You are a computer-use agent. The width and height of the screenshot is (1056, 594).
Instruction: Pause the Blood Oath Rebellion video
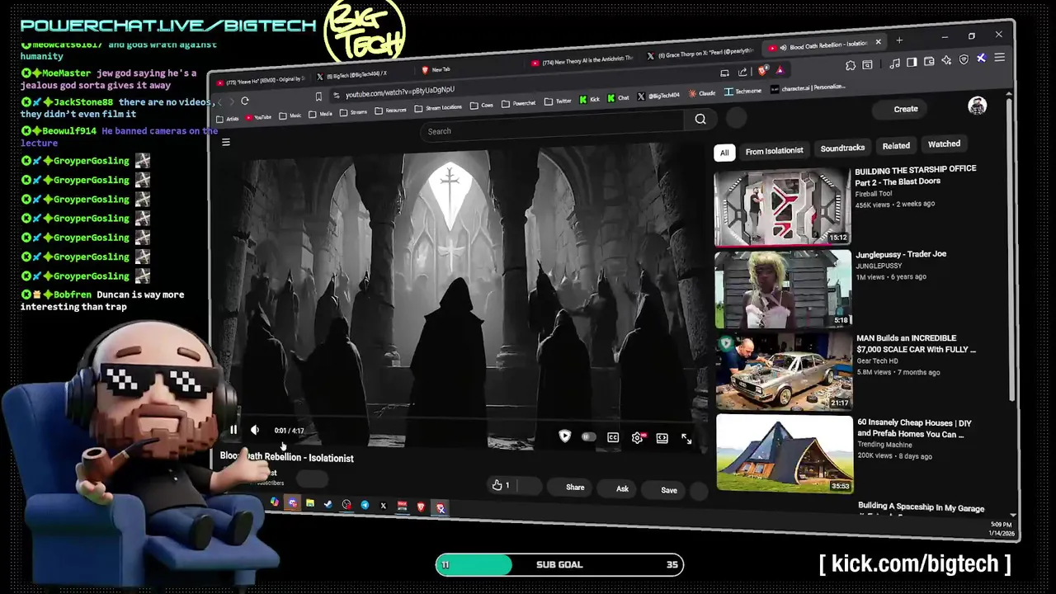point(233,430)
